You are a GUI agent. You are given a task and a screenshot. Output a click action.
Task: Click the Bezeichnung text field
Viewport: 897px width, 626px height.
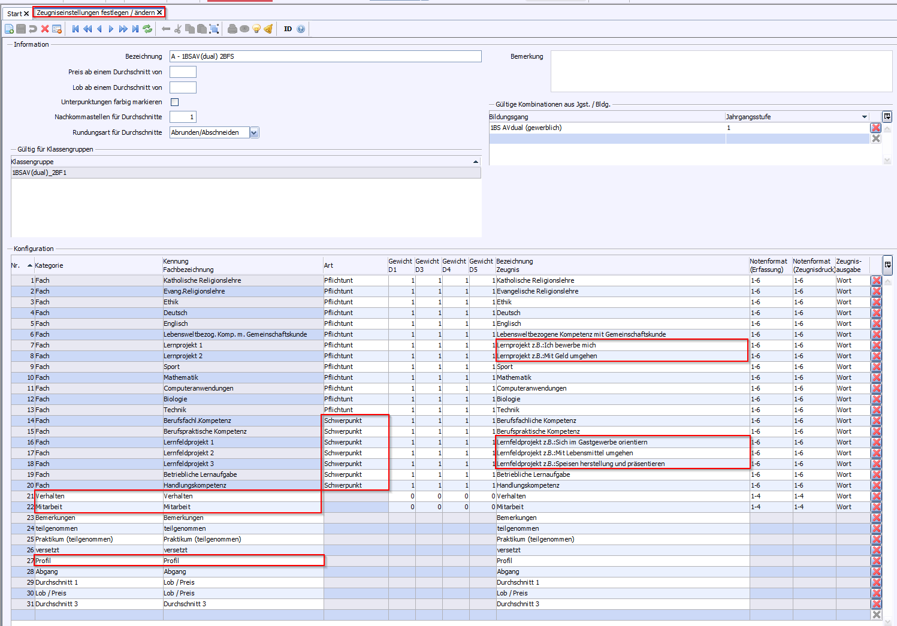click(325, 56)
